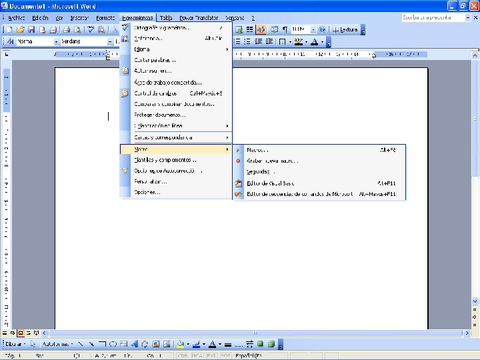Click the Spelling check toolbar icon
This screenshot has height=360, width=480.
[x=91, y=30]
